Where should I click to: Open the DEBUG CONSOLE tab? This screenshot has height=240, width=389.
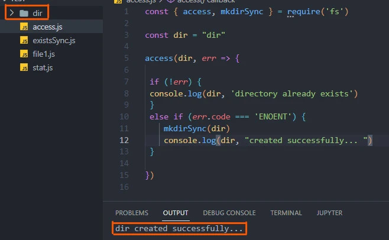click(229, 213)
